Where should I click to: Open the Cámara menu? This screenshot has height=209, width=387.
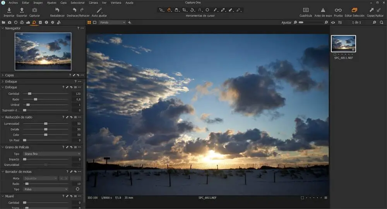93,2
